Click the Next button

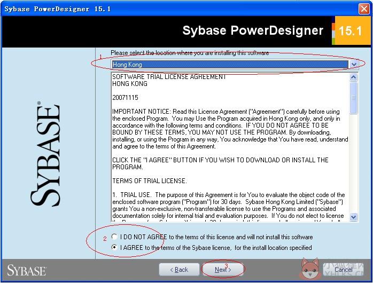223,270
